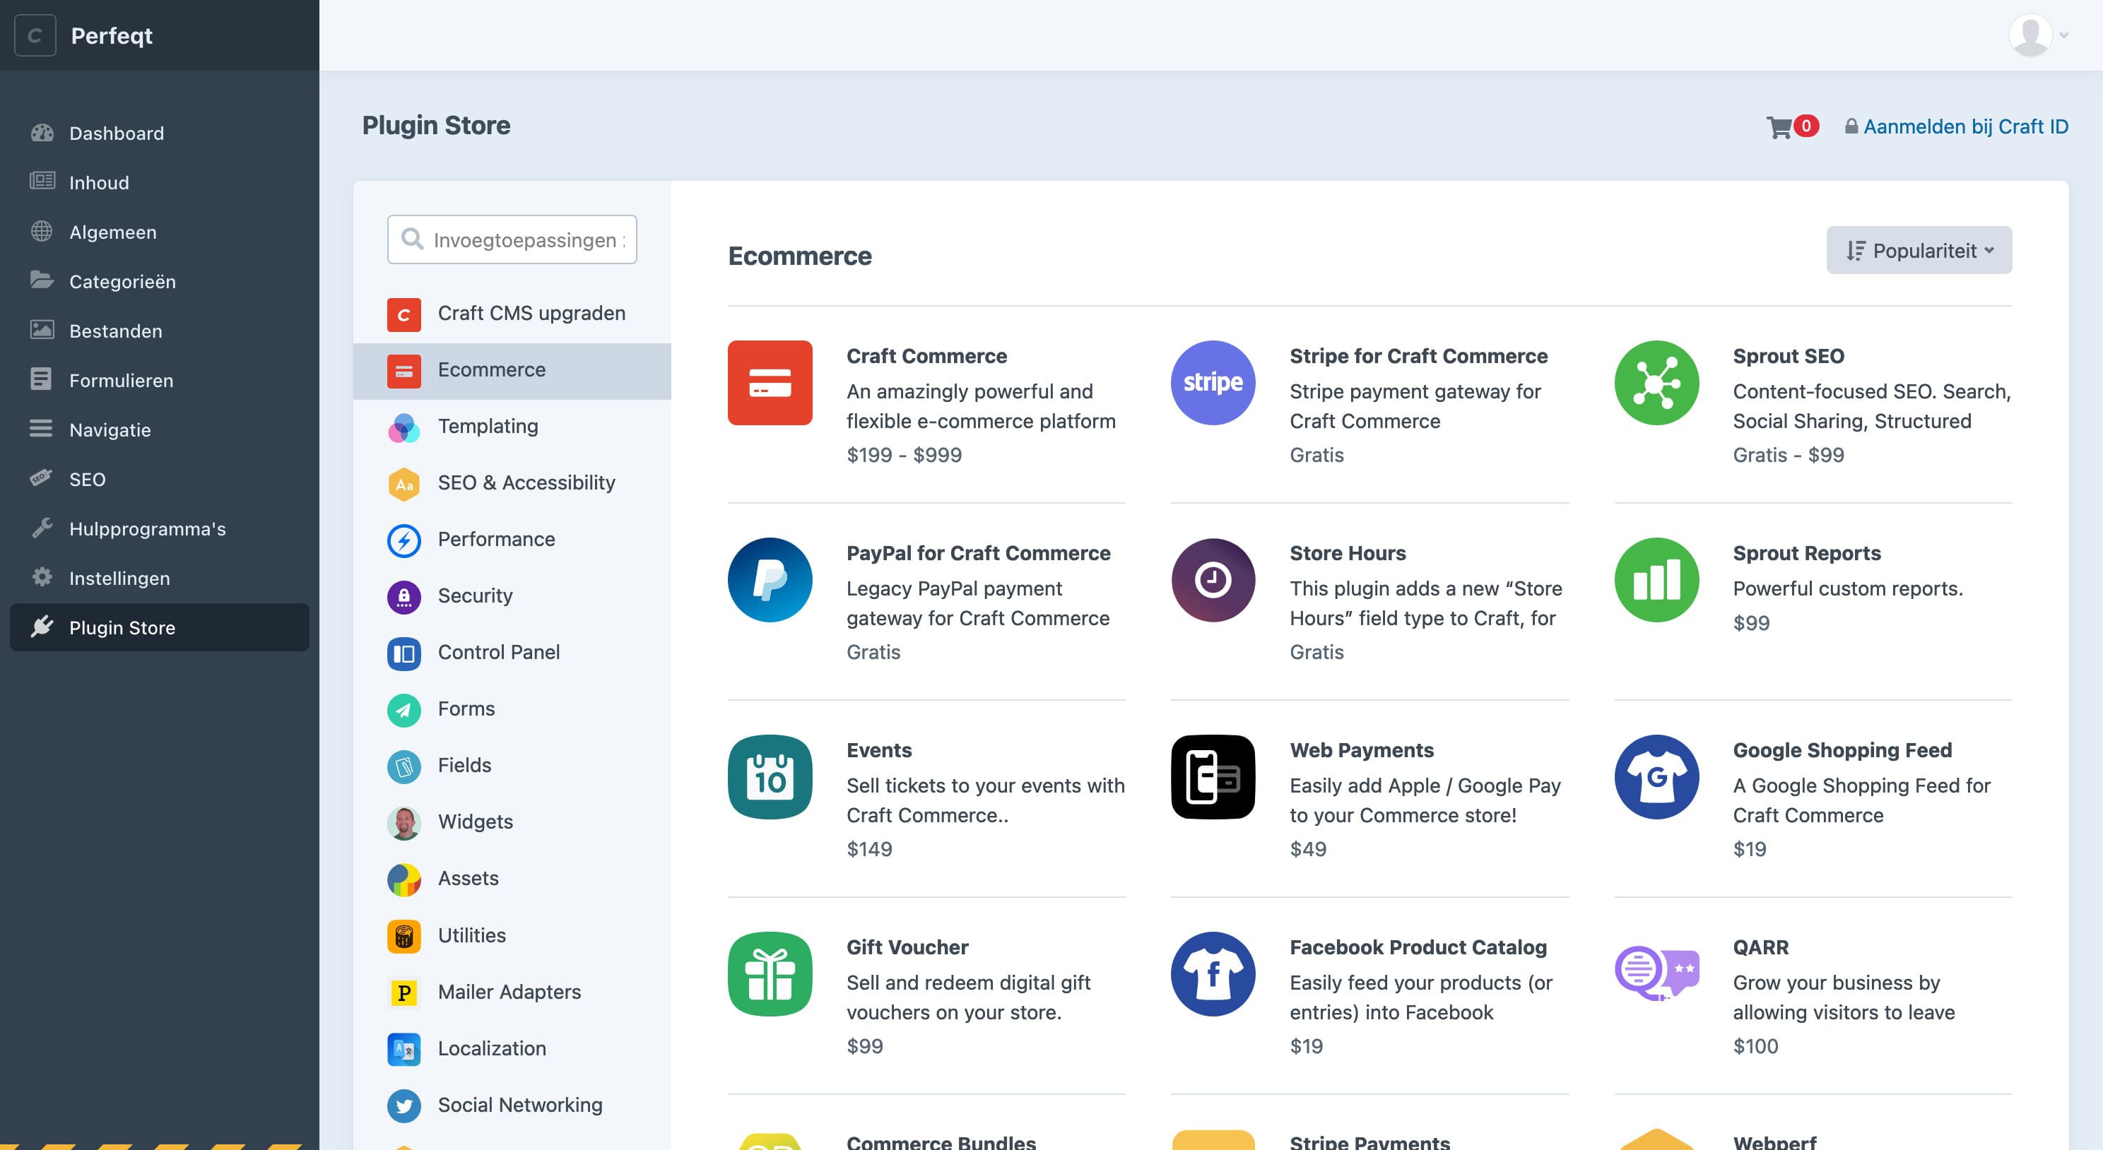Viewport: 2103px width, 1150px height.
Task: Open Navigatie in the sidebar
Action: (x=159, y=429)
